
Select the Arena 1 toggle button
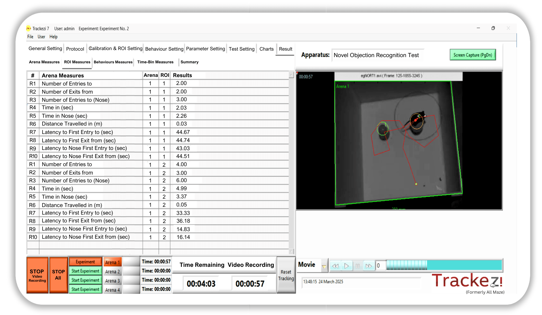pos(112,262)
